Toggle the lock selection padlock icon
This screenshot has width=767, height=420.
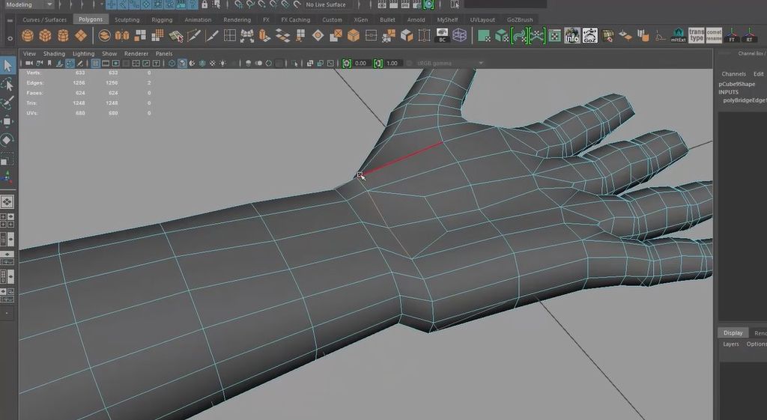(204, 4)
